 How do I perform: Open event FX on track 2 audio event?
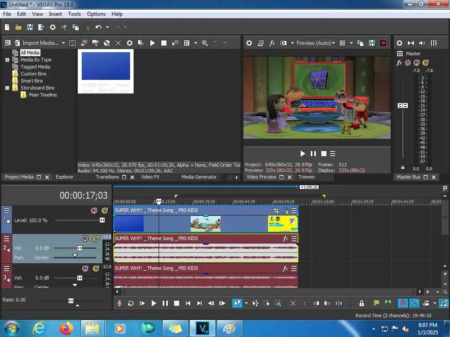tap(285, 239)
